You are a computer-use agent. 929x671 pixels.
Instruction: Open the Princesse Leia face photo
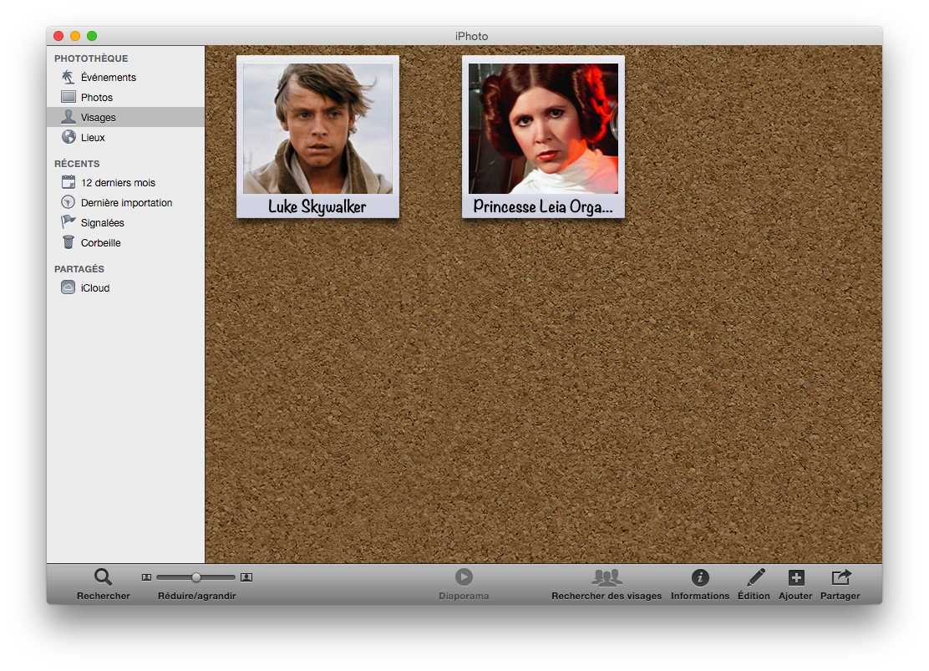pos(543,129)
